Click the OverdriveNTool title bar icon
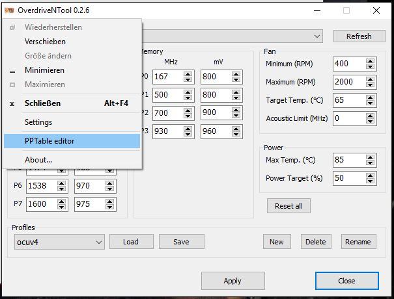394x299 pixels. pos(9,10)
